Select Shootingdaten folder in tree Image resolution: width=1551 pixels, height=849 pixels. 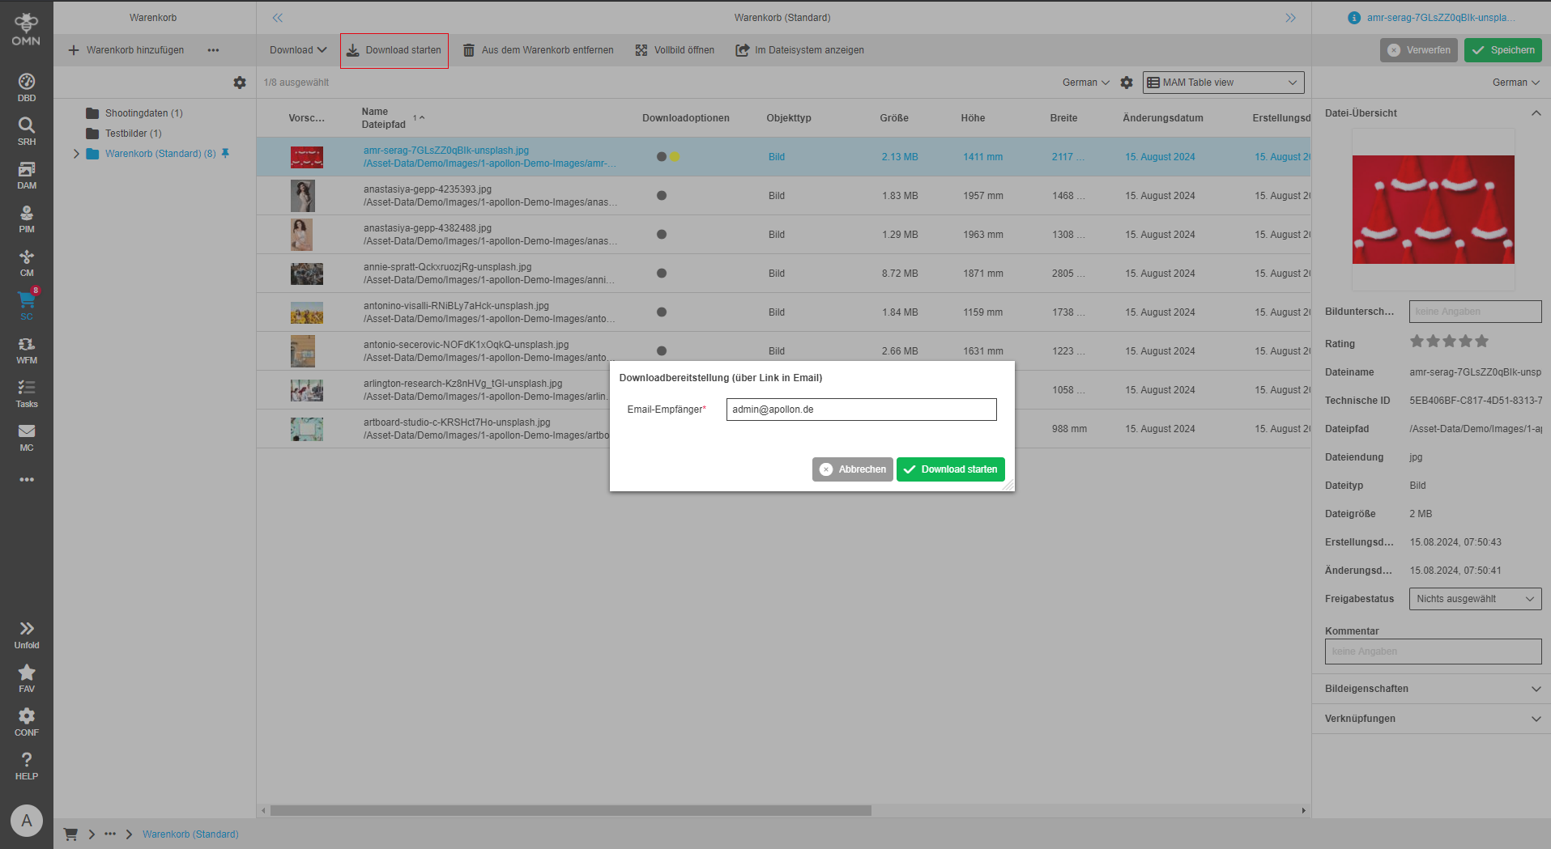coord(143,113)
